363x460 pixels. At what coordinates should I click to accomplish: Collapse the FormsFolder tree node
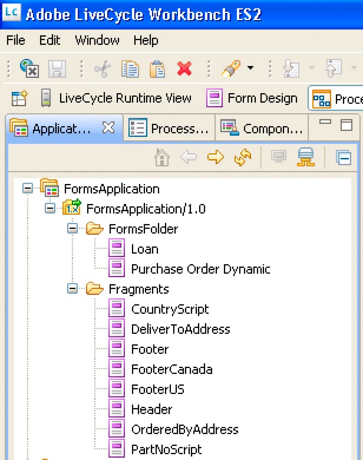click(72, 228)
